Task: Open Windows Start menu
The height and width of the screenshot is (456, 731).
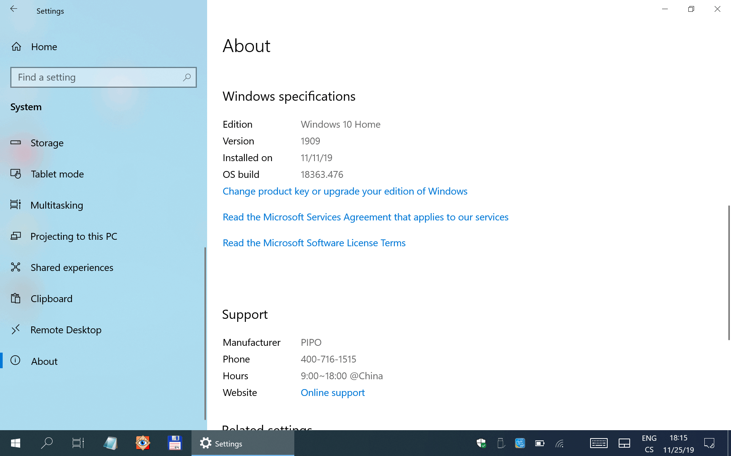Action: pos(16,443)
